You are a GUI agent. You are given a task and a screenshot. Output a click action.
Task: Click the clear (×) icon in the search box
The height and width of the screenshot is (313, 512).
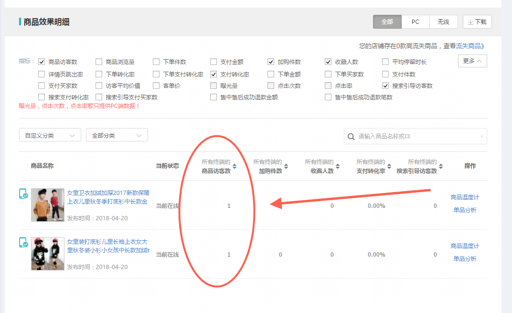[481, 136]
